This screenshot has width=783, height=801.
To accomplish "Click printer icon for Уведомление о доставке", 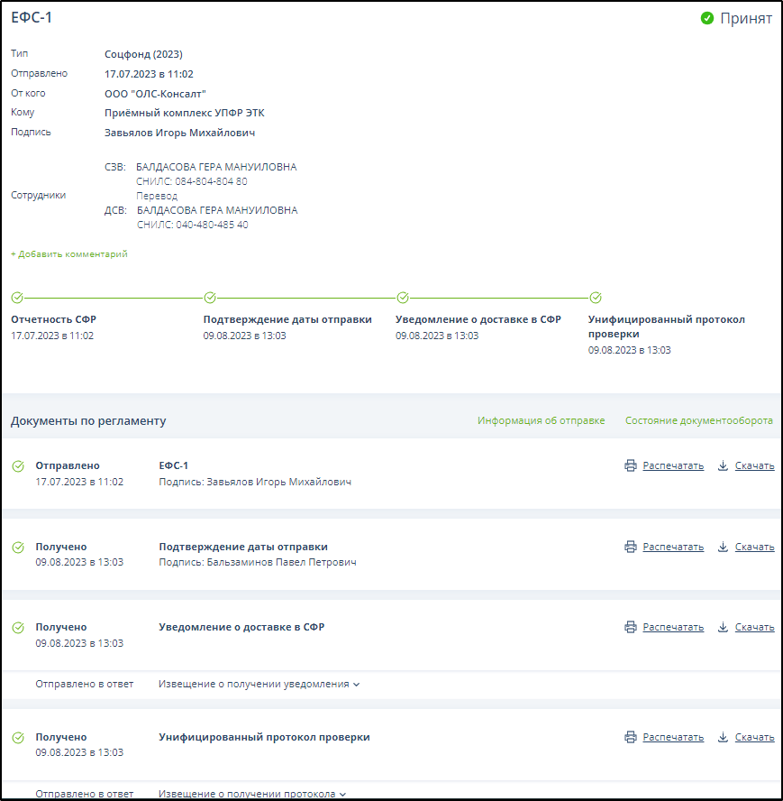I will coord(631,627).
